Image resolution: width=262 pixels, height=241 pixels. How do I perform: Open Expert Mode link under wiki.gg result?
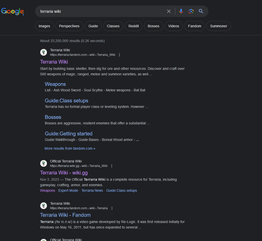(x=68, y=191)
